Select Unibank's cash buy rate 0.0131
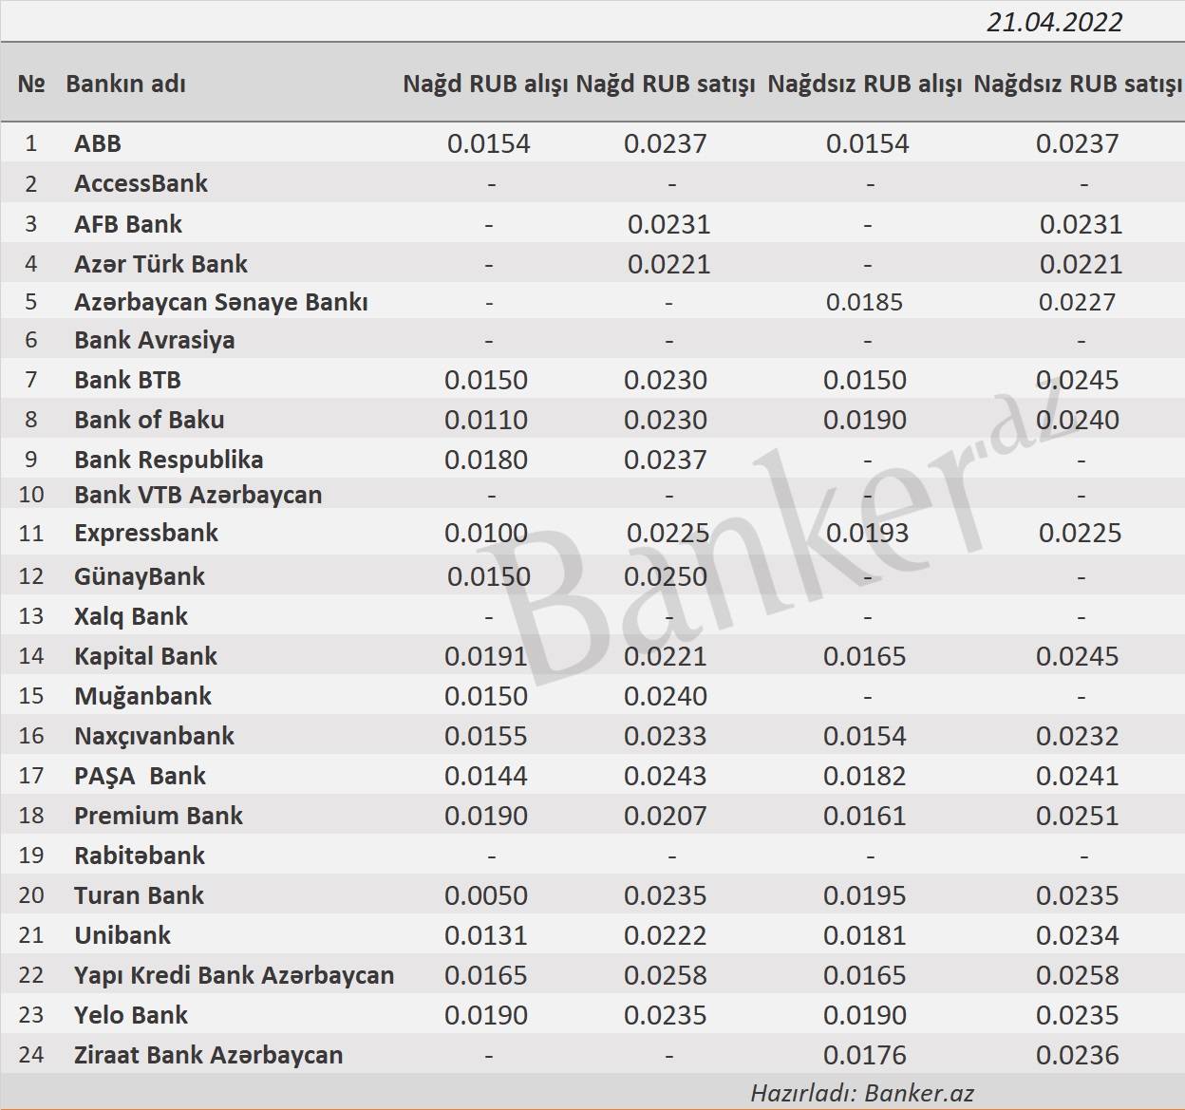This screenshot has width=1185, height=1110. click(x=486, y=935)
